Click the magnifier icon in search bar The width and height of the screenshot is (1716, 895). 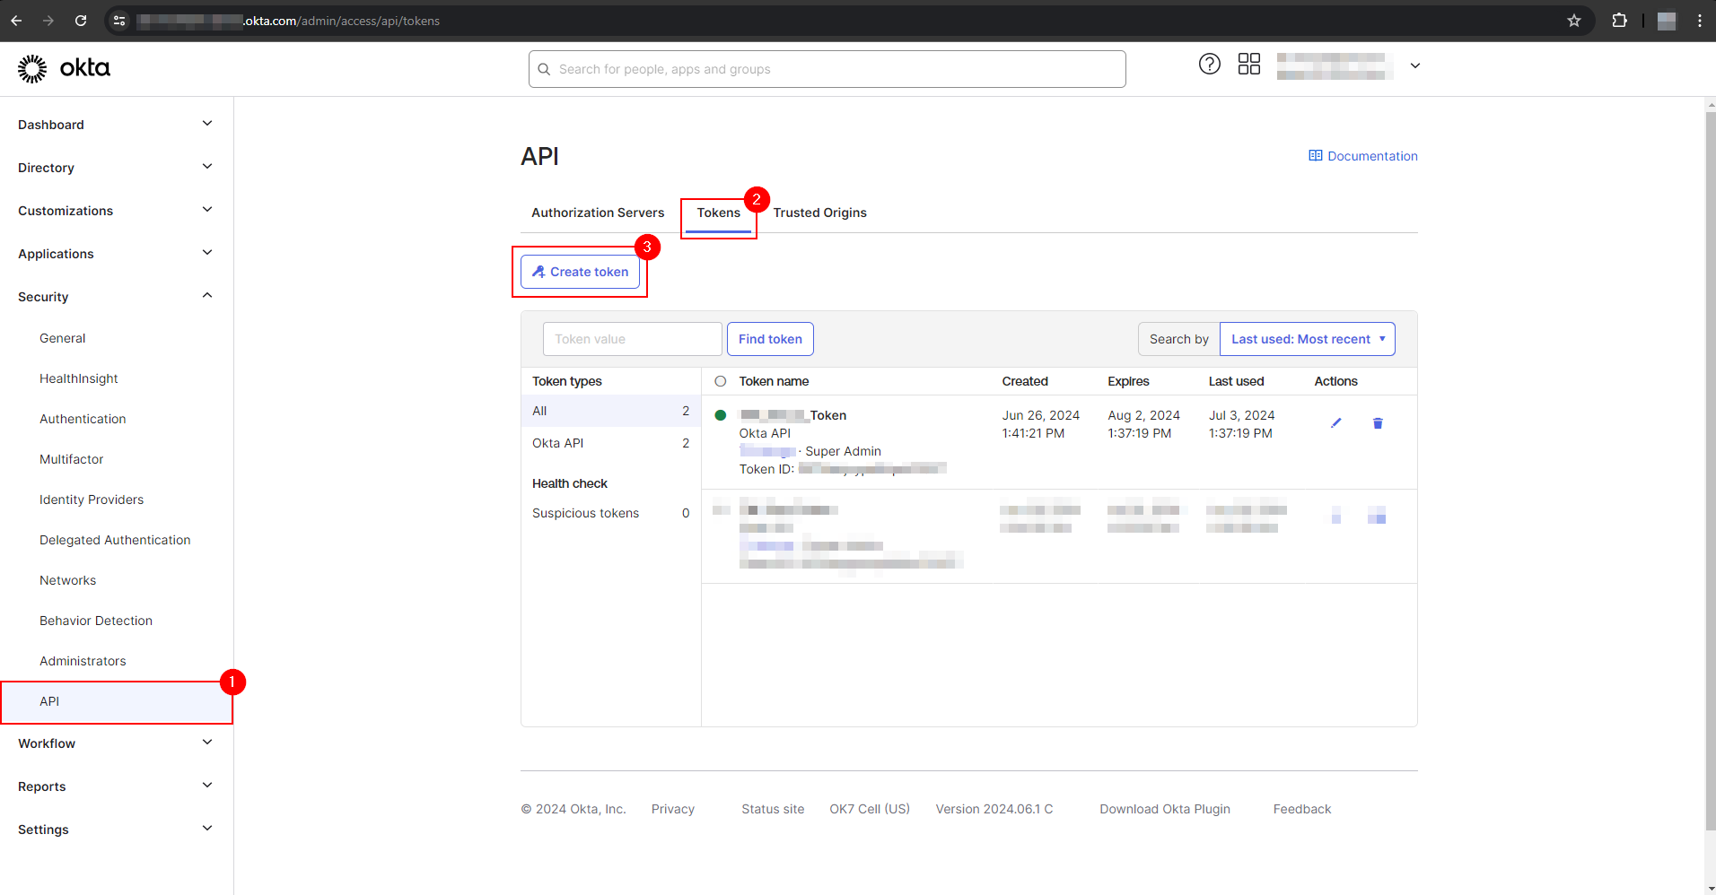point(544,69)
